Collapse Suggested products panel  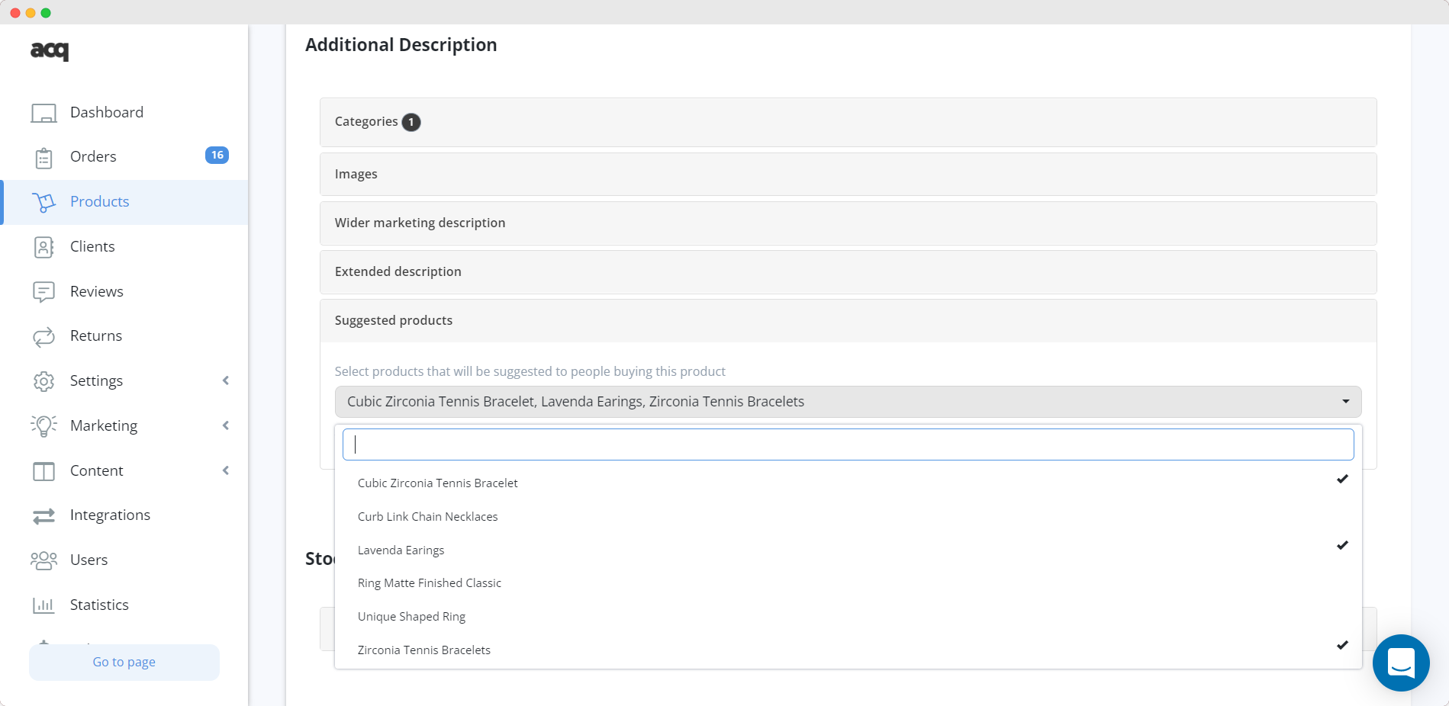pyautogui.click(x=848, y=320)
